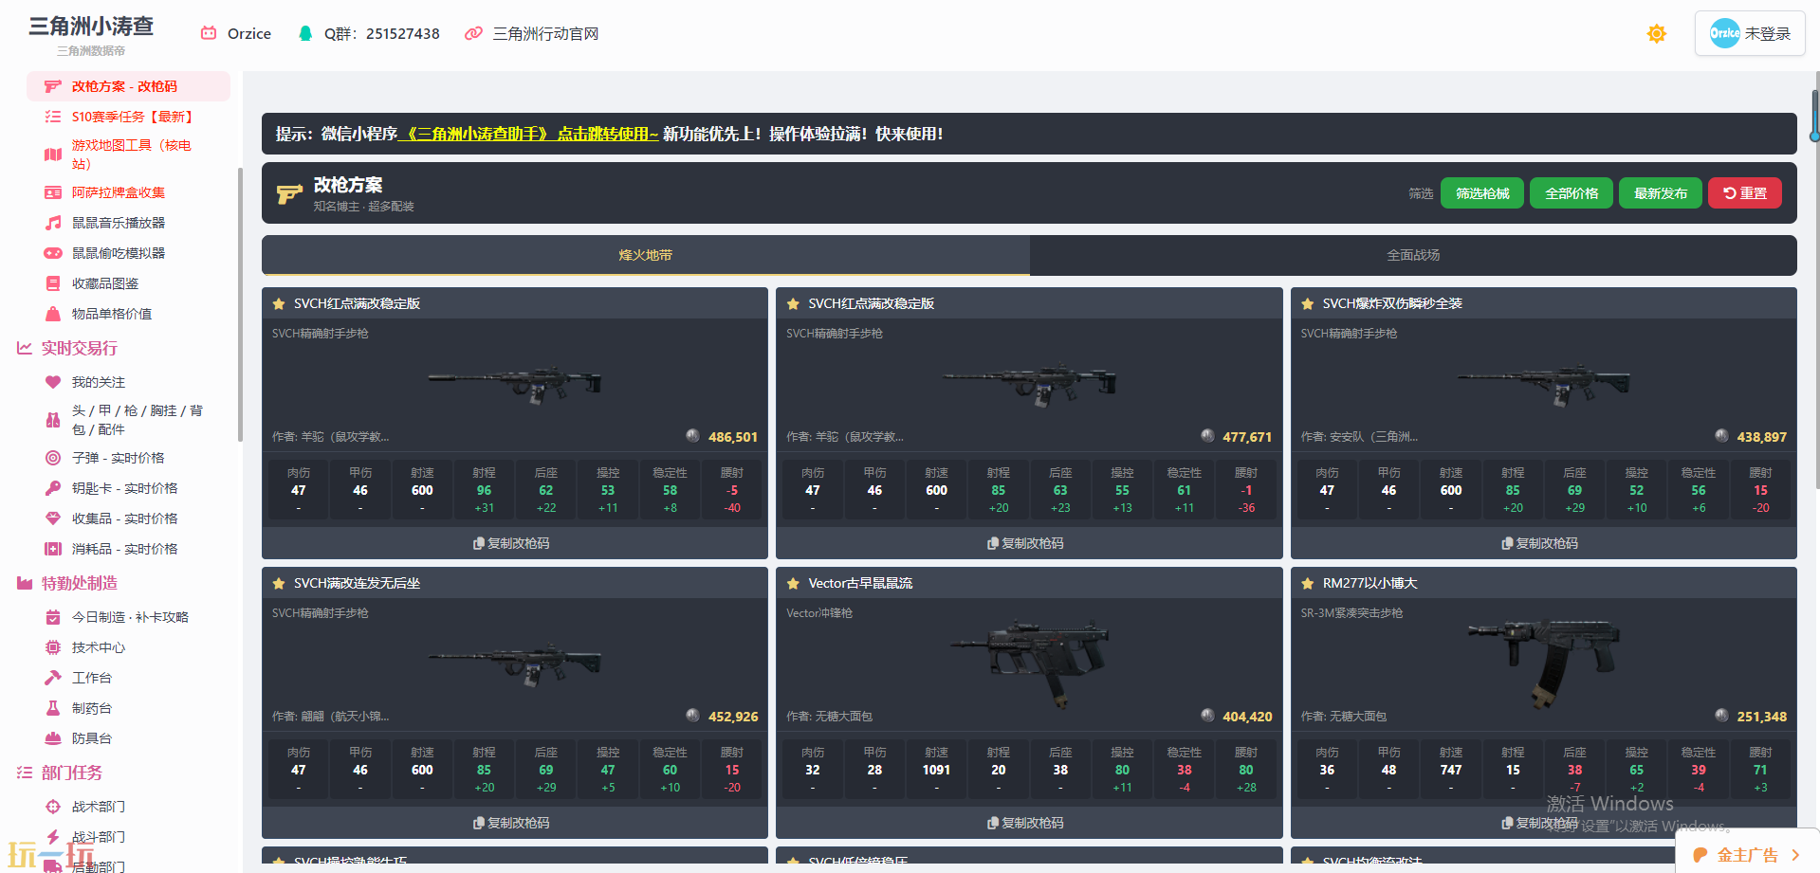The width and height of the screenshot is (1820, 873).
Task: Click the 消耗品 - 实时价格 icon
Action: point(53,549)
